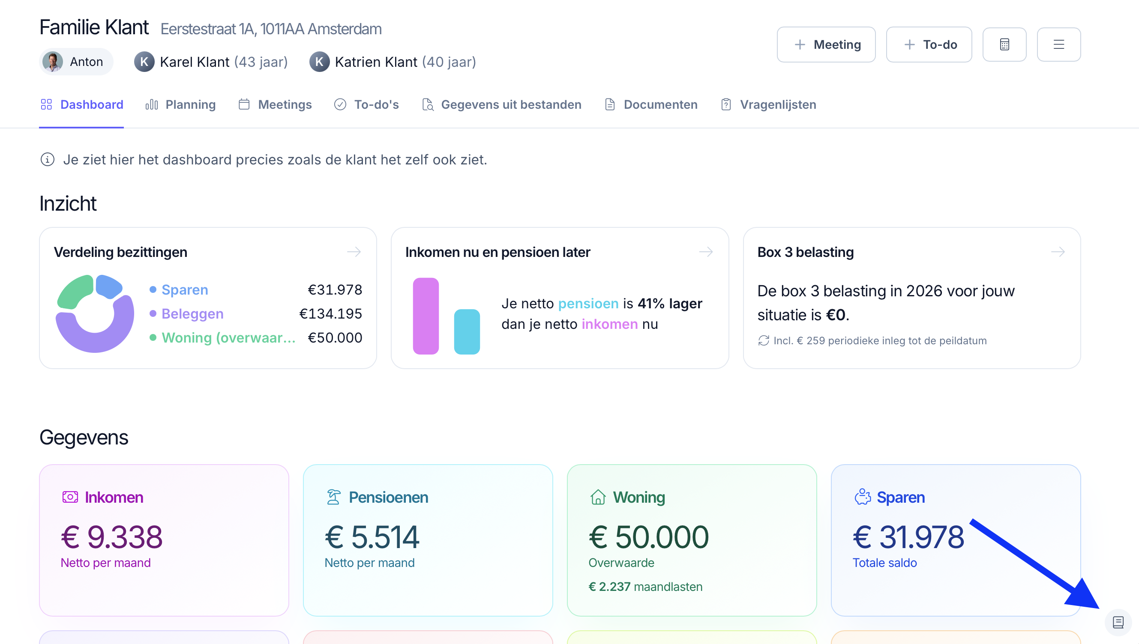Image resolution: width=1139 pixels, height=644 pixels.
Task: Click address Eerstestraat 1A, 1011AA Amsterdam
Action: (x=271, y=29)
